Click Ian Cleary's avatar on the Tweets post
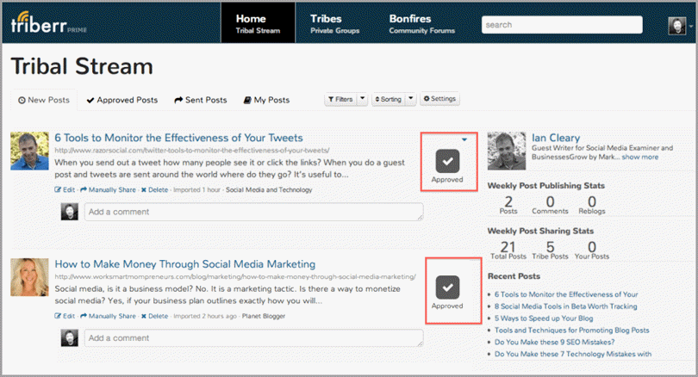The height and width of the screenshot is (377, 698). pyautogui.click(x=30, y=151)
